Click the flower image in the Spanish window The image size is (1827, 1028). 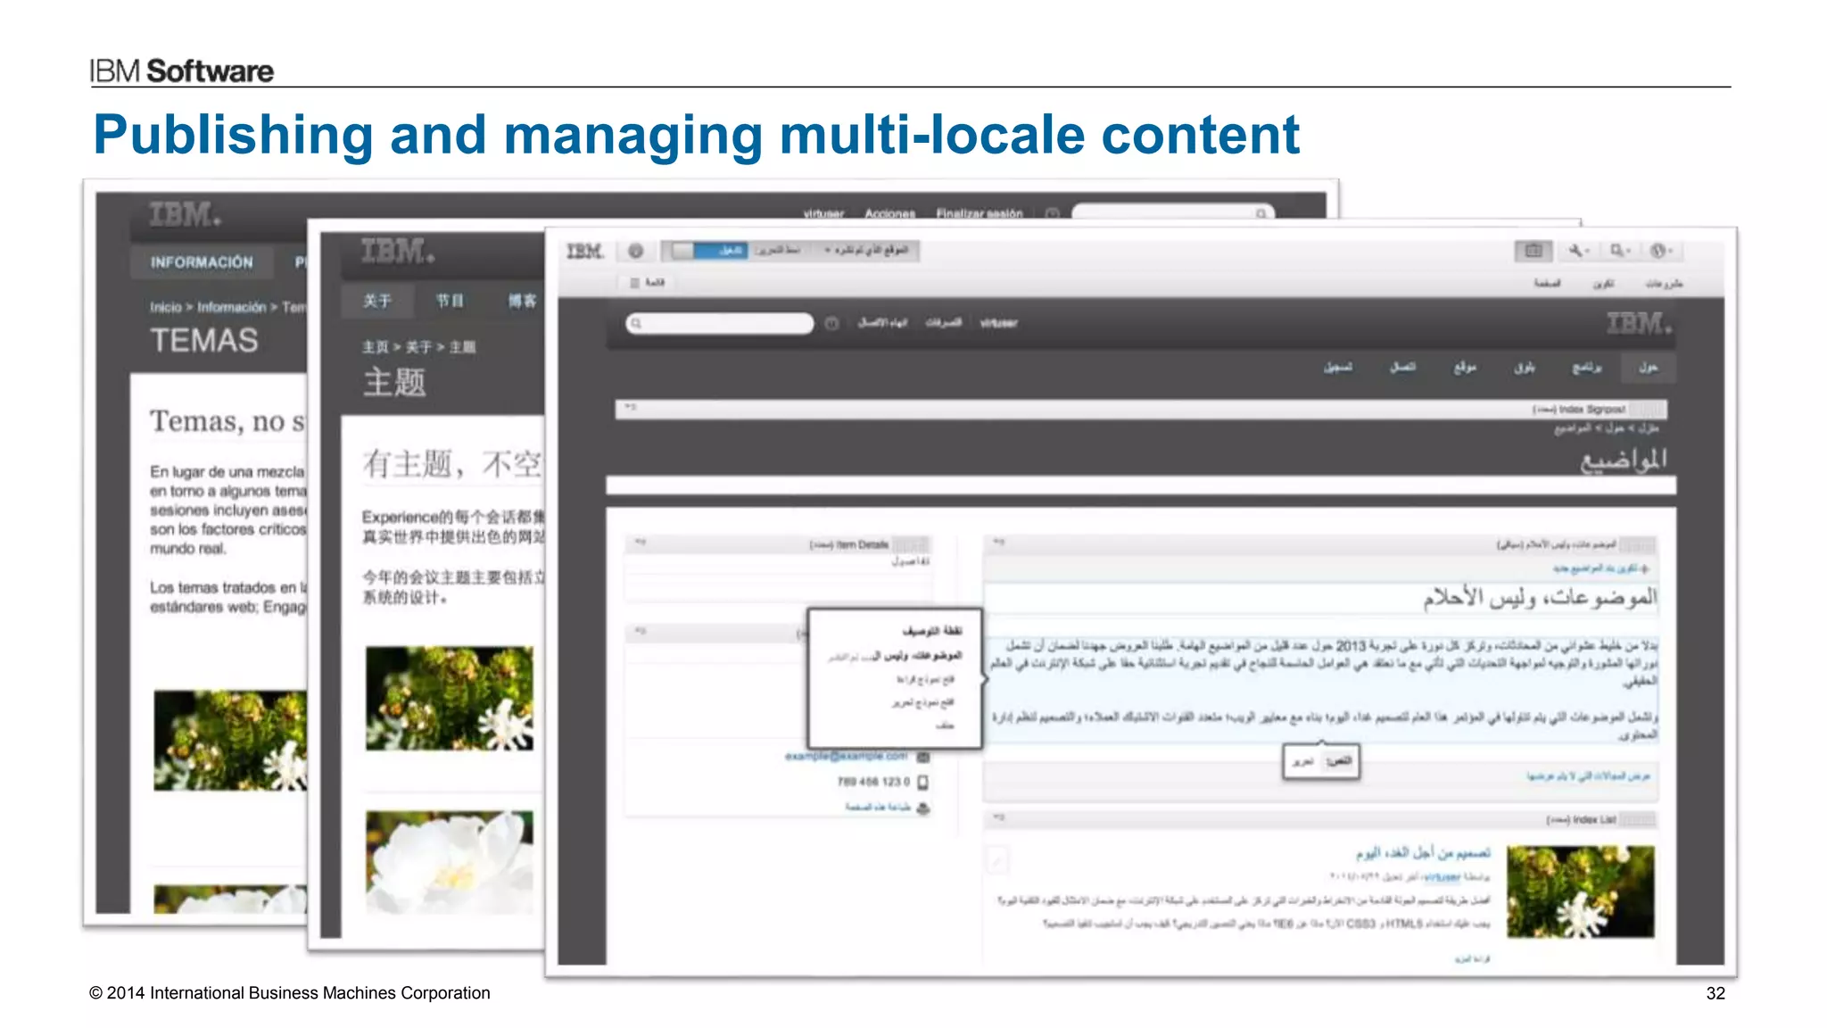230,740
